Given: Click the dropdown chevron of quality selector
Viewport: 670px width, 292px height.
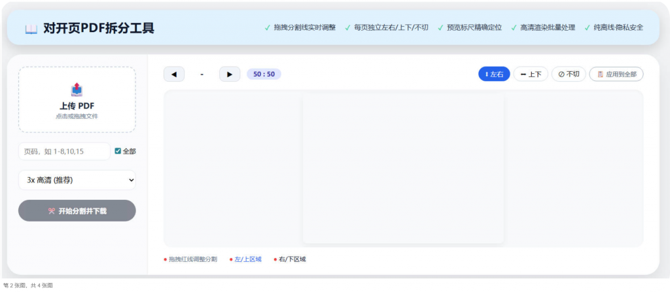Looking at the screenshot, I should (131, 180).
